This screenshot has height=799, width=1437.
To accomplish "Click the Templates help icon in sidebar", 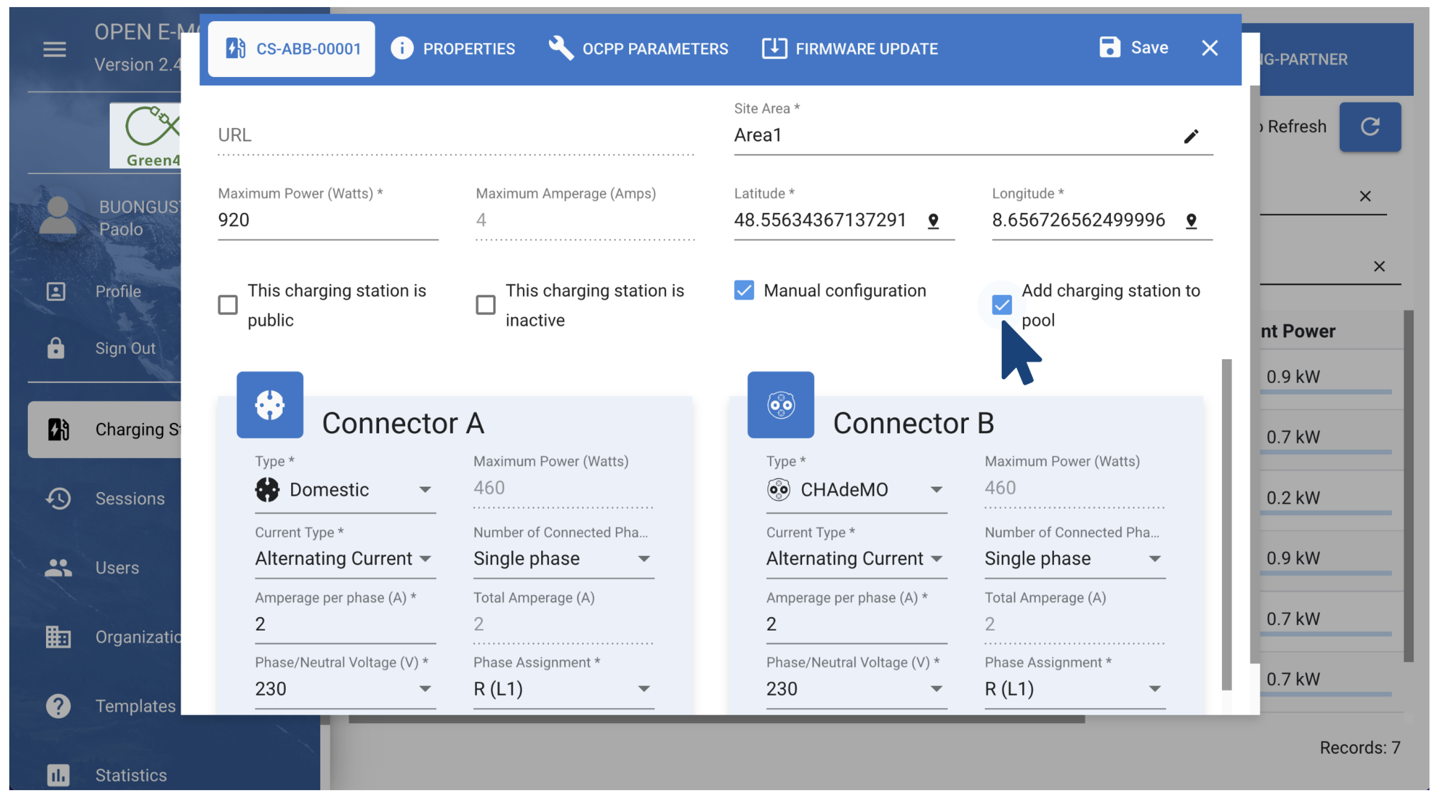I will (58, 706).
